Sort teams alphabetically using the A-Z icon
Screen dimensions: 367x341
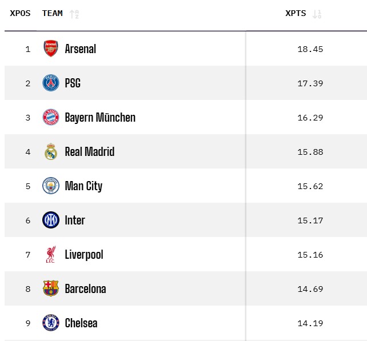[74, 14]
